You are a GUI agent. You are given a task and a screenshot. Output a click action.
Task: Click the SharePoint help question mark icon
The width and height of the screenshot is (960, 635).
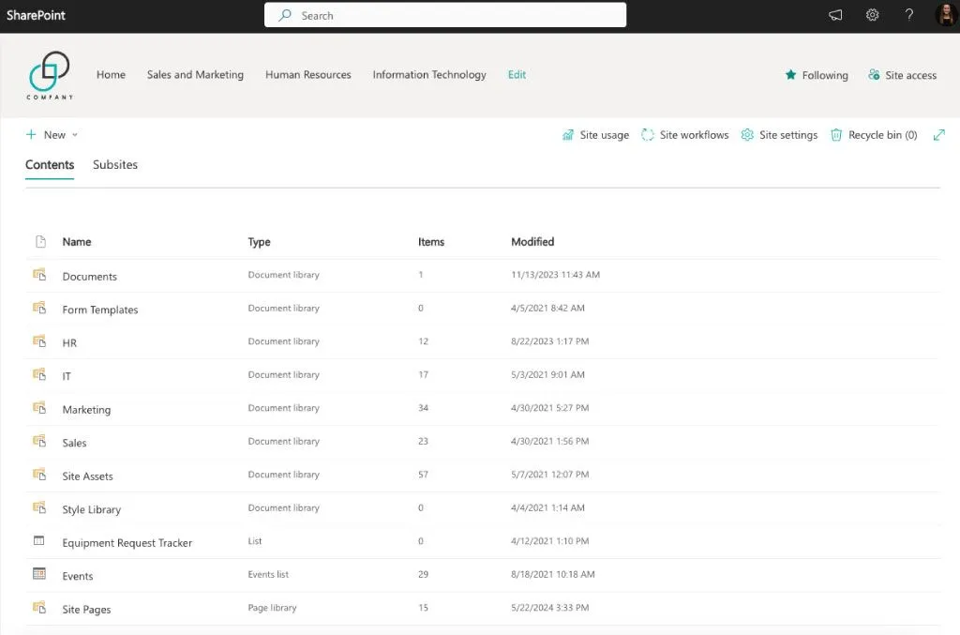click(908, 15)
